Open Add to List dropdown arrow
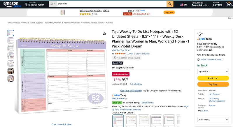 [x=227, y=120]
